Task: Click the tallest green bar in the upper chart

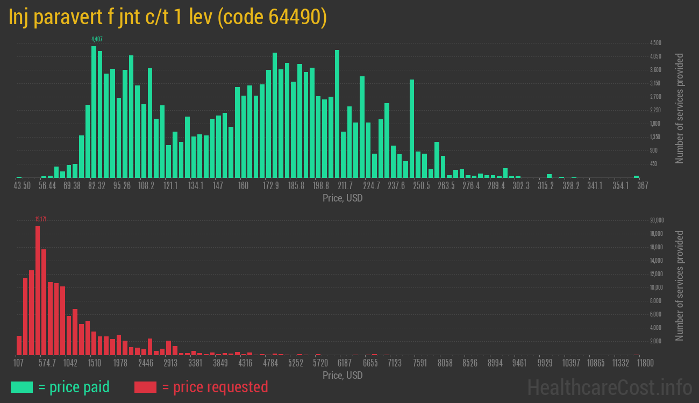Action: [94, 112]
